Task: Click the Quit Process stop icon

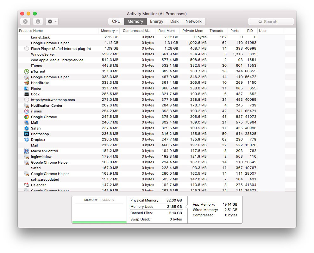Action: click(x=25, y=21)
